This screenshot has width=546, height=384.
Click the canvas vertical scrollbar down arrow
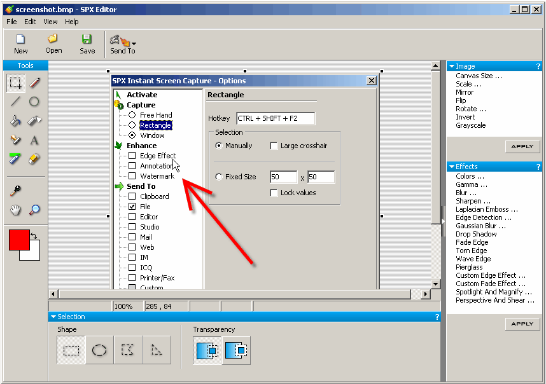436,284
